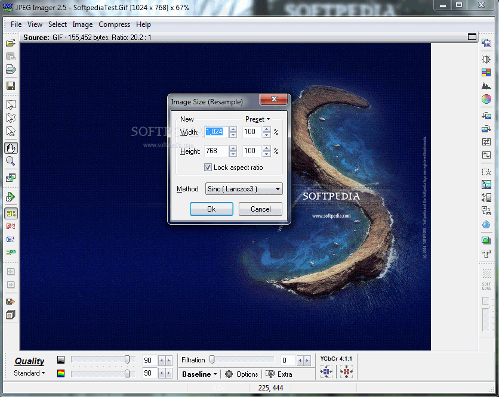Click the blue chroma subsampling icon

tap(326, 371)
